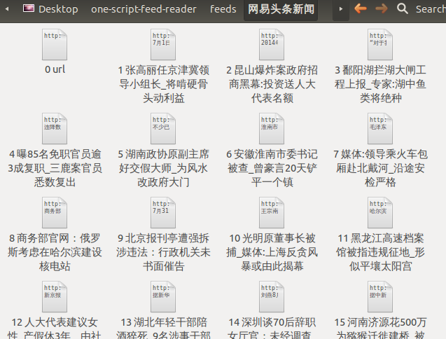Viewport: 446px width, 339px height.
Task: Go forward with the right arrow
Action: (x=381, y=8)
